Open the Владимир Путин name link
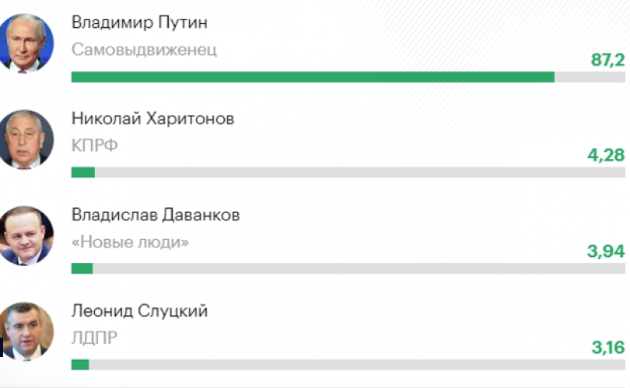 click(139, 23)
